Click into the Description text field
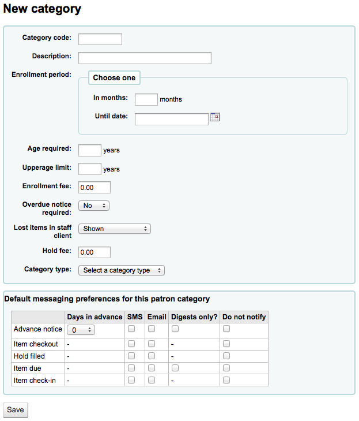Image resolution: width=359 pixels, height=421 pixels. tap(145, 58)
